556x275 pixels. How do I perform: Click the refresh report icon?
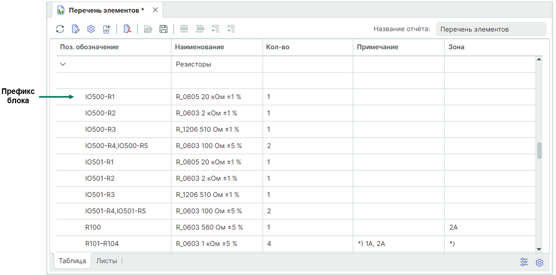click(60, 29)
